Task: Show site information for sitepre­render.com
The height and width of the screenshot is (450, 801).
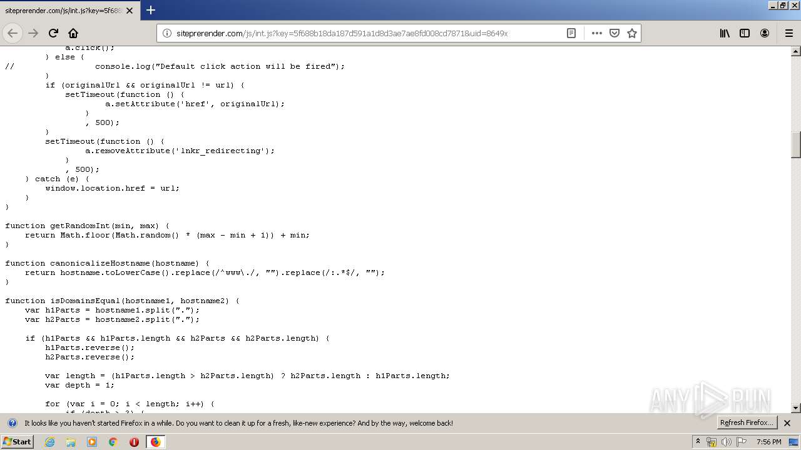Action: pyautogui.click(x=167, y=33)
